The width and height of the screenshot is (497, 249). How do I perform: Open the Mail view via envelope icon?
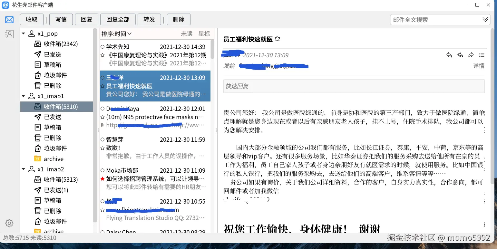(x=9, y=19)
